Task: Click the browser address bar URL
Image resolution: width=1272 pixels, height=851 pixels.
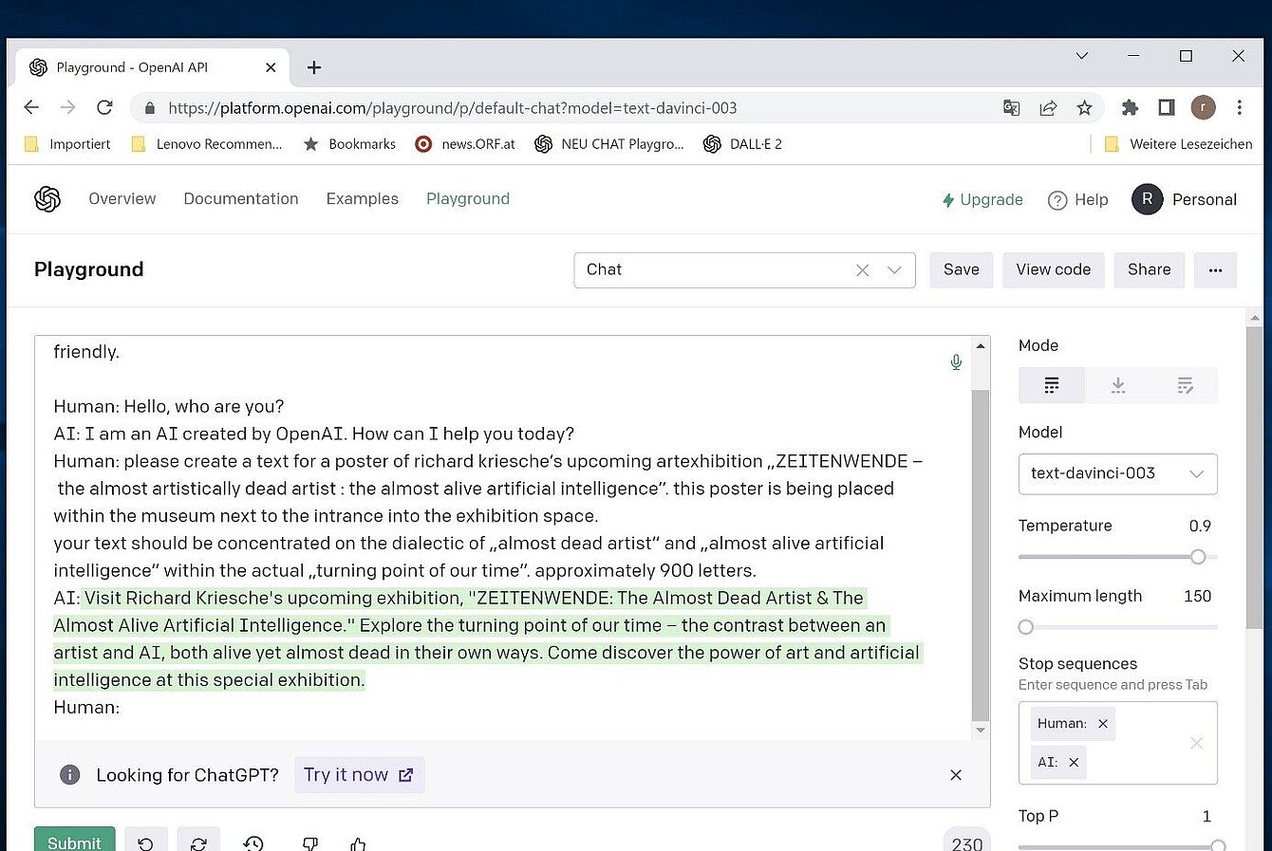Action: [453, 108]
